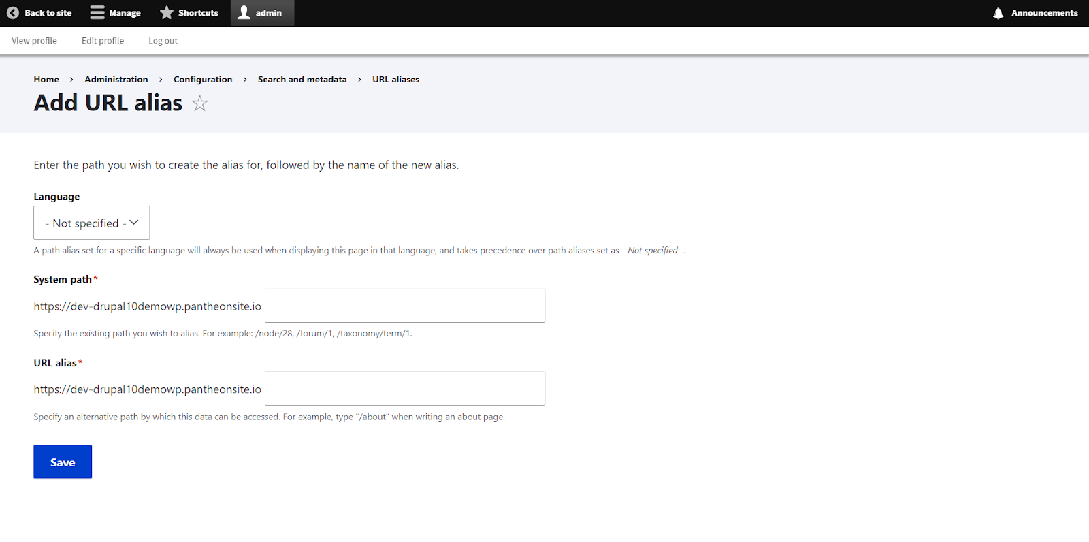This screenshot has width=1089, height=542.
Task: Return to URL aliases breadcrumb
Action: coord(395,80)
